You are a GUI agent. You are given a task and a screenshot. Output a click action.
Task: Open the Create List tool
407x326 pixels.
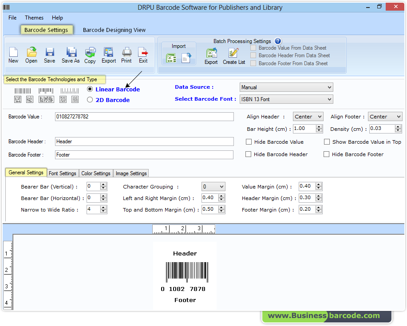234,56
